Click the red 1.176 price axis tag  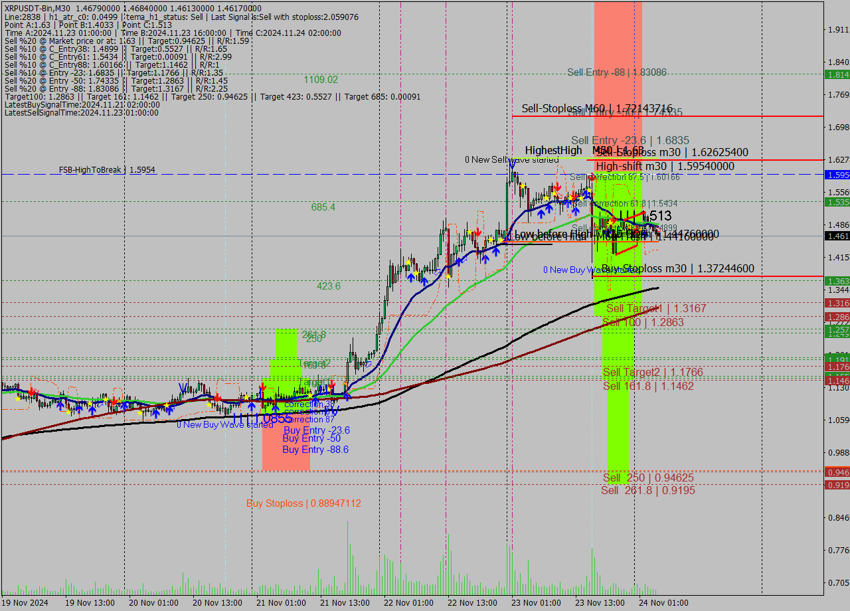(x=837, y=367)
